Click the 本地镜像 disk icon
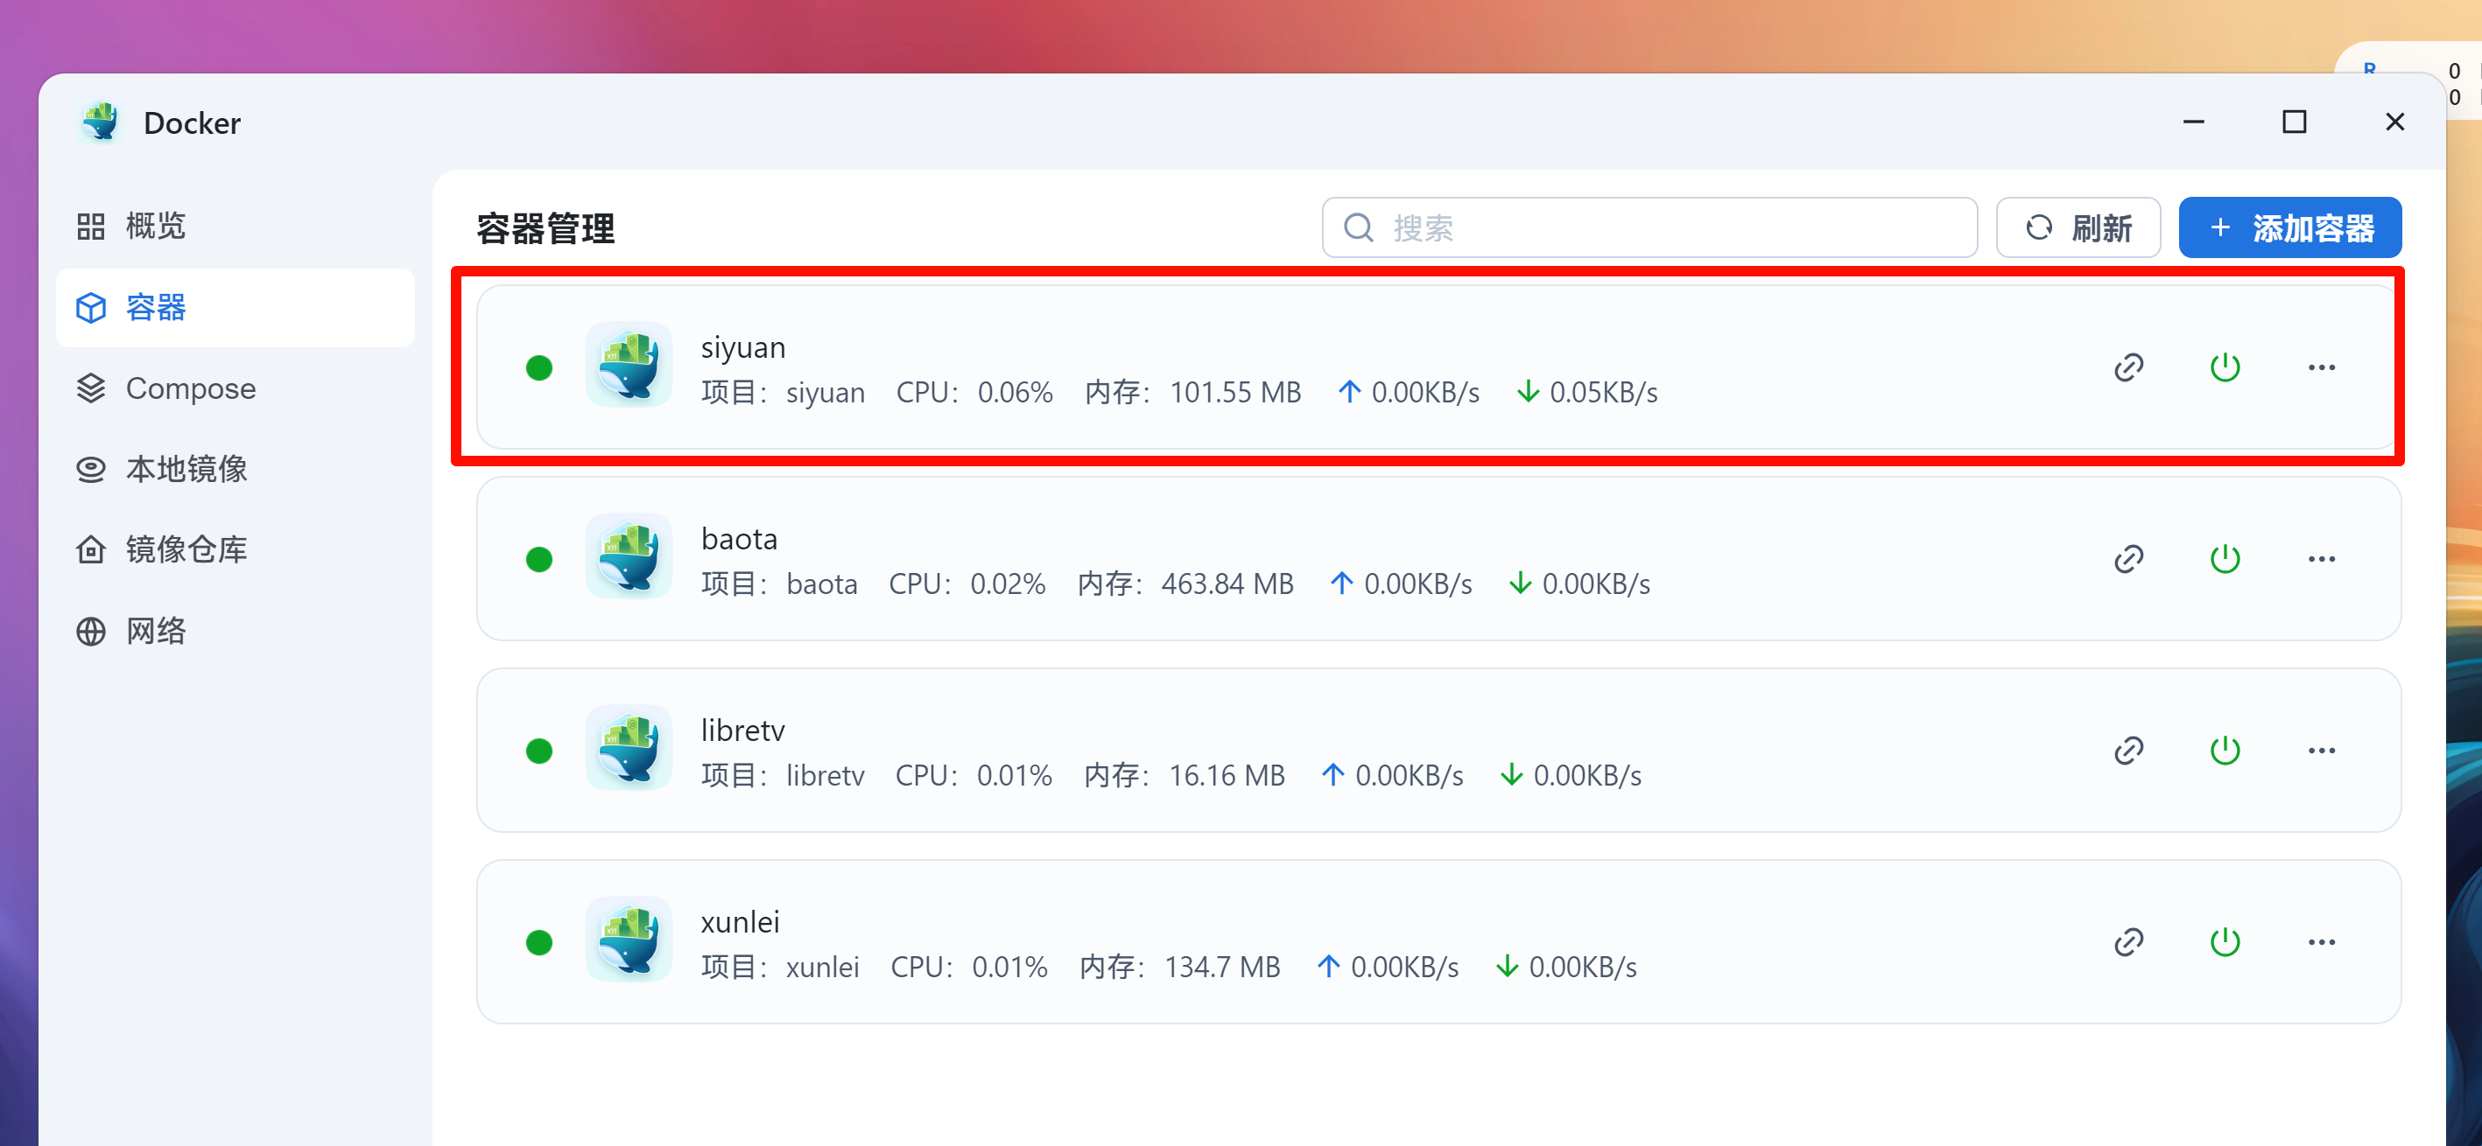The height and width of the screenshot is (1146, 2482). click(x=90, y=469)
